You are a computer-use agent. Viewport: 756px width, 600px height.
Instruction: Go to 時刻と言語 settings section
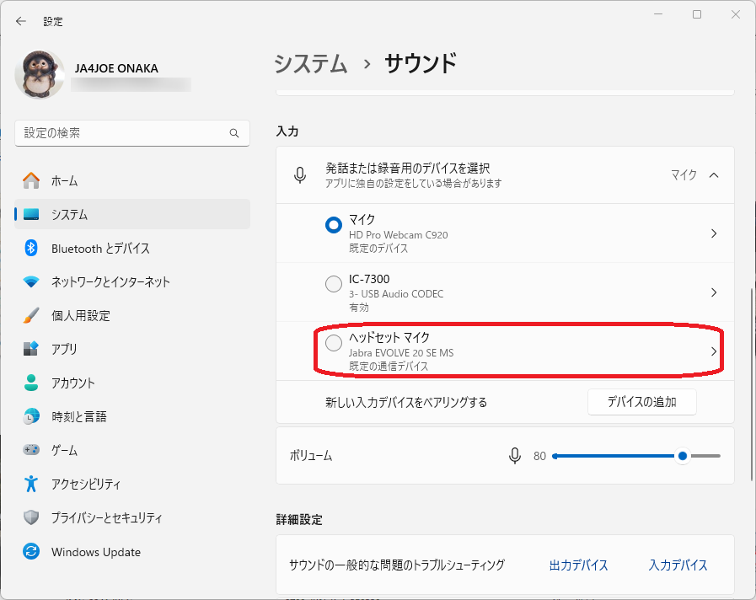(78, 416)
